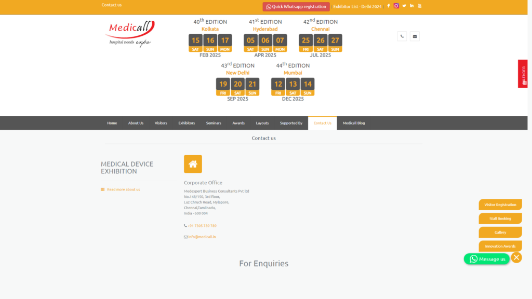This screenshot has height=299, width=532.
Task: Click the For Enquiries heading
Action: pyautogui.click(x=263, y=263)
